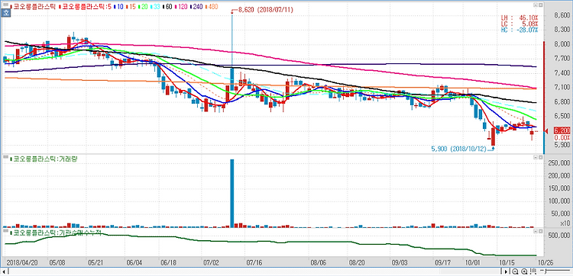
Task: Minimize the price chart pane
Action: (535, 5)
